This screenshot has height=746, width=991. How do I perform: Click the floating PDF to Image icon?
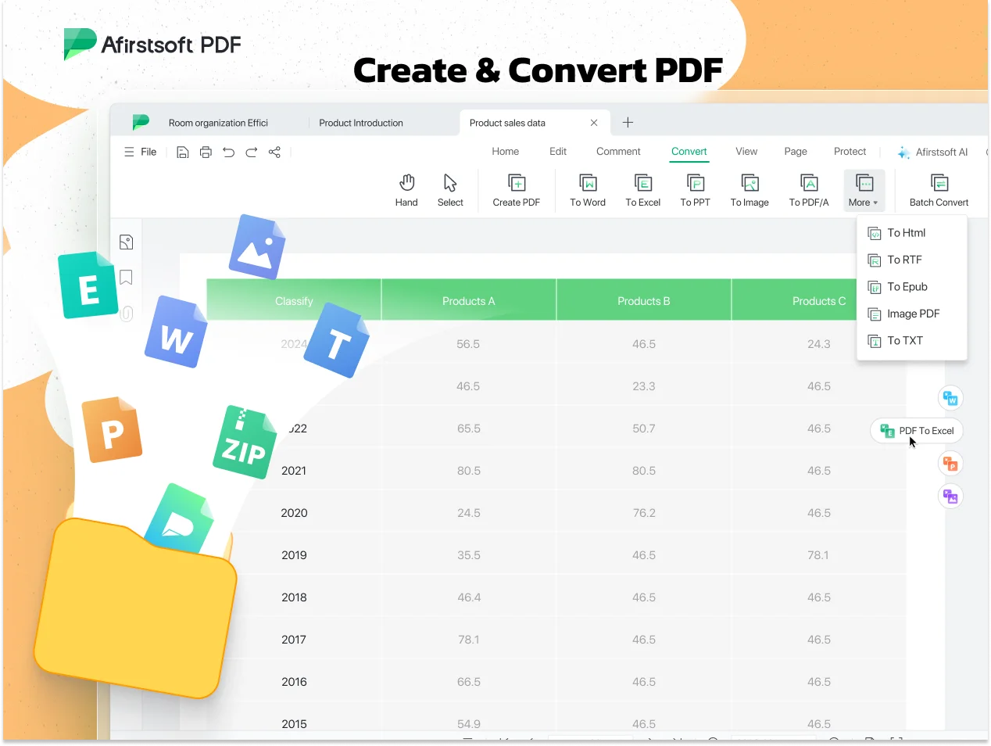tap(950, 497)
